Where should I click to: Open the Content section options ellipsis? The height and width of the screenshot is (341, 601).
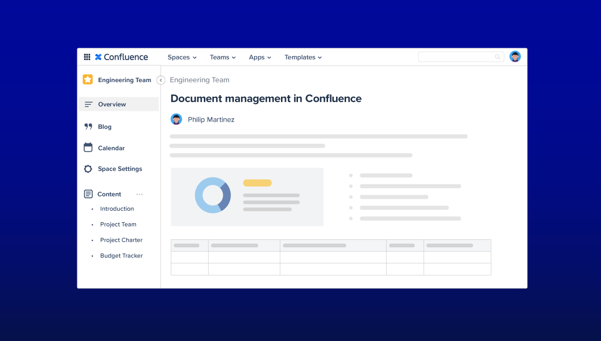139,194
